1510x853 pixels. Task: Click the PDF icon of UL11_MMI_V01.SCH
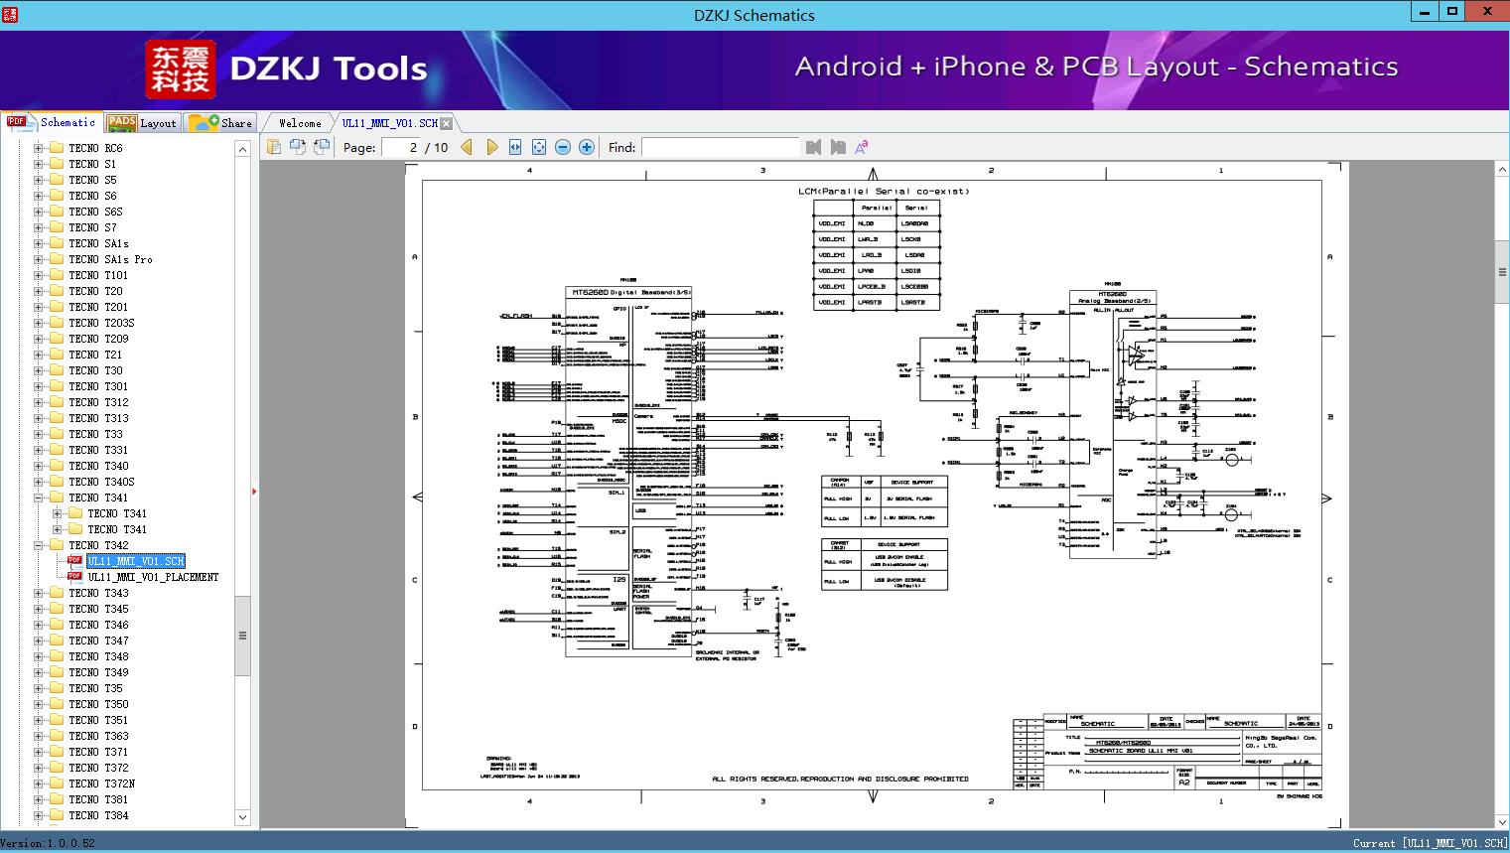click(x=74, y=561)
